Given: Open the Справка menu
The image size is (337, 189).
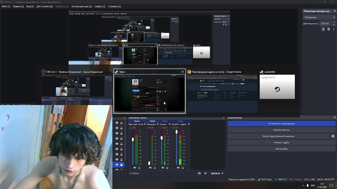Looking at the screenshot, I should (115, 6).
